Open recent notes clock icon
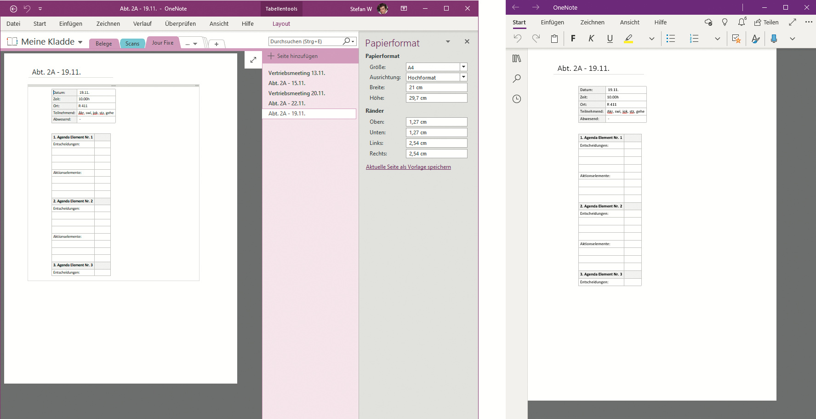 [517, 99]
